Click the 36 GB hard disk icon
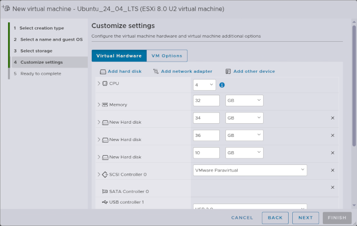 pos(105,140)
